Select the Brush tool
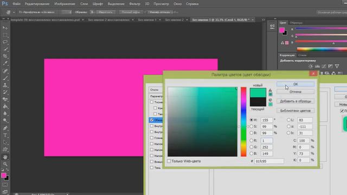Image resolution: width=347 pixels, height=195 pixels. tap(5, 78)
